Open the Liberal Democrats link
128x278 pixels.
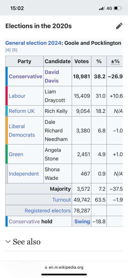coord(22,131)
